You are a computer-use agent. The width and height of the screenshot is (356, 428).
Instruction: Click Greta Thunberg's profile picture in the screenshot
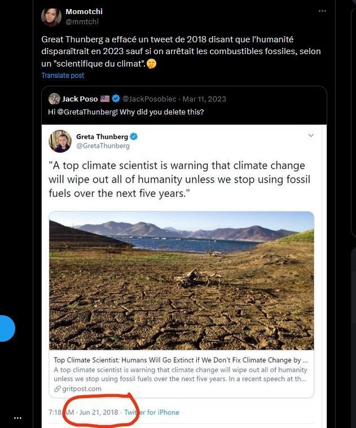[60, 141]
